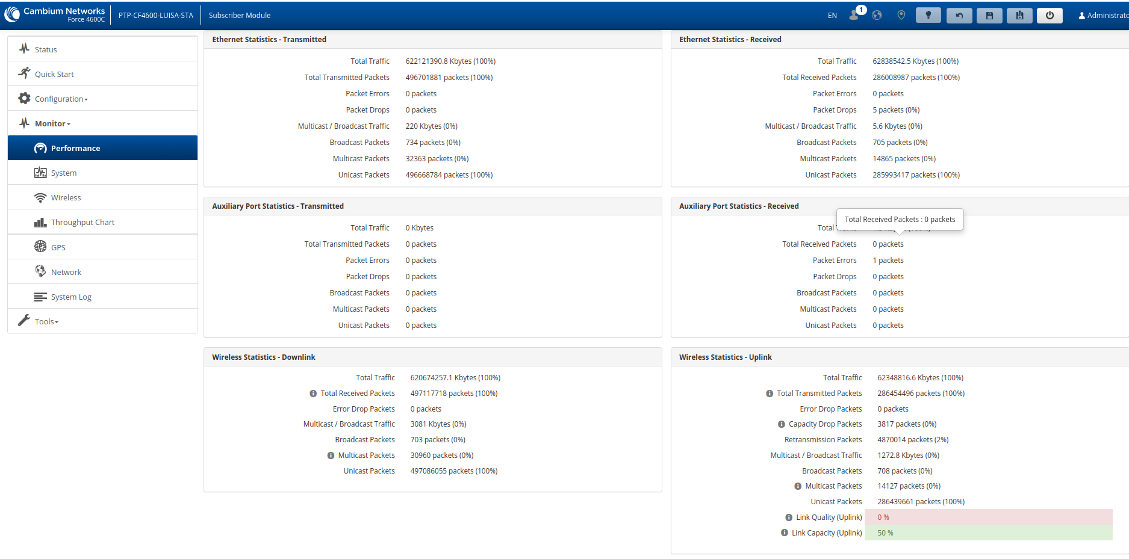Select Performance in the sidebar
The image size is (1129, 559).
click(103, 148)
